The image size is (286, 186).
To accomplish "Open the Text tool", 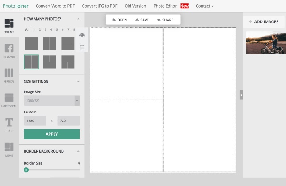I will tap(9, 124).
